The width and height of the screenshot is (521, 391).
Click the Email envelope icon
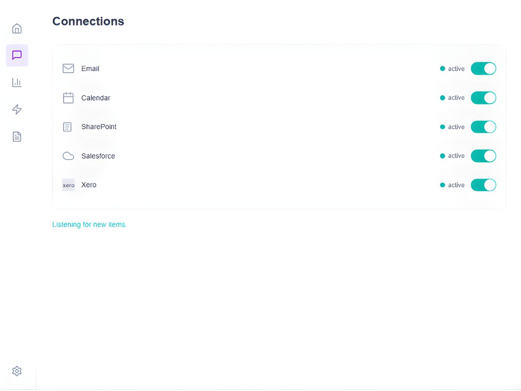pos(68,69)
